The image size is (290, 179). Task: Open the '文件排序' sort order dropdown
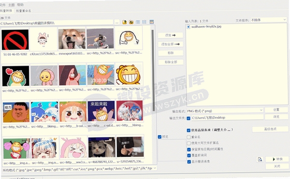(268, 20)
